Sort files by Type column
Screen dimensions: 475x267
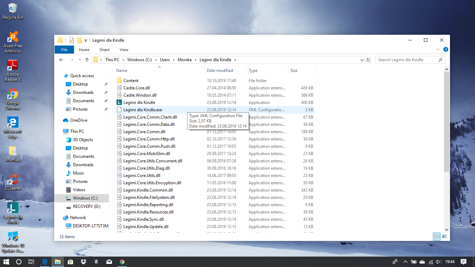pyautogui.click(x=267, y=71)
